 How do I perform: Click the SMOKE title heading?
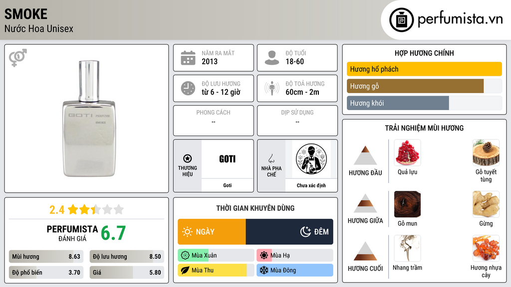coord(26,14)
